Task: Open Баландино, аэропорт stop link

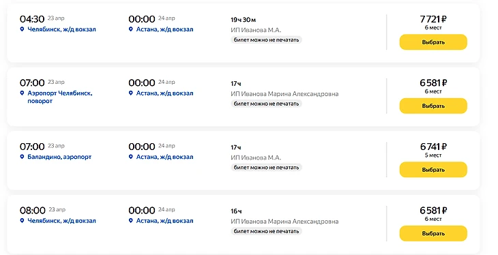Action: [x=59, y=157]
